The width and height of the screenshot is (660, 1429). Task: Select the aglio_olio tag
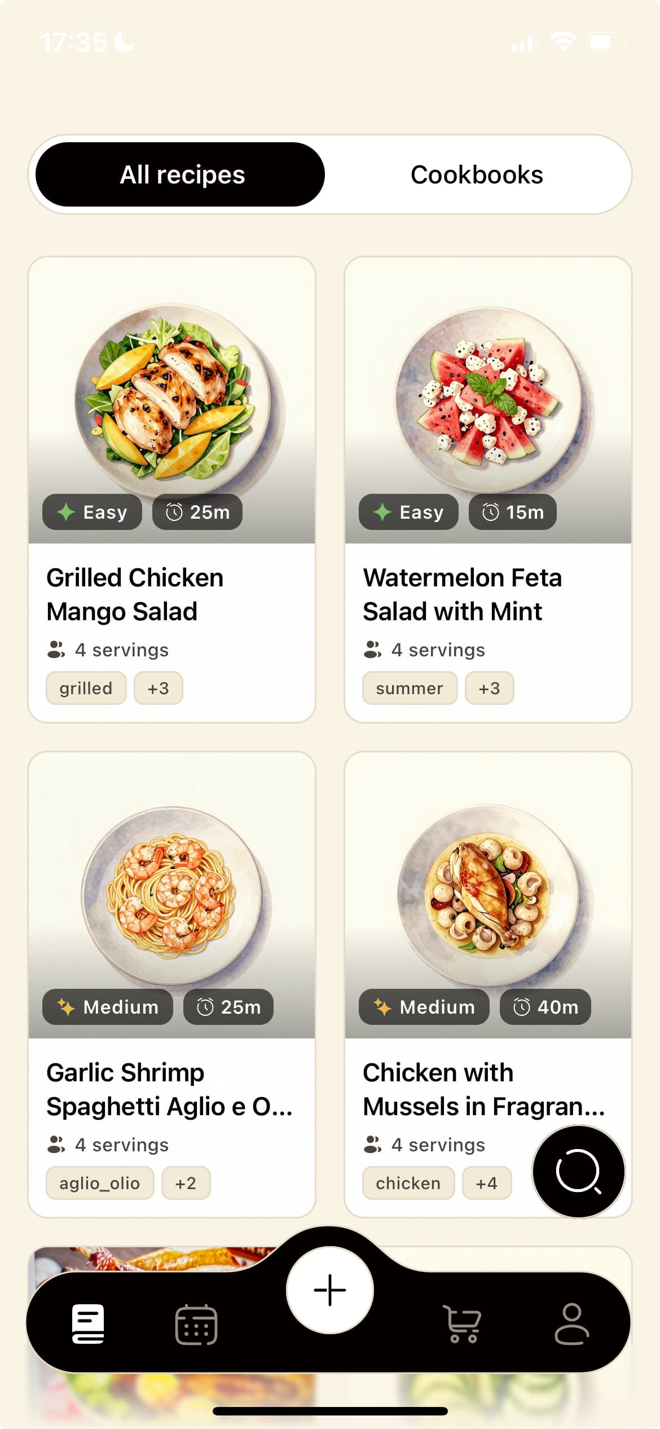coord(100,1183)
